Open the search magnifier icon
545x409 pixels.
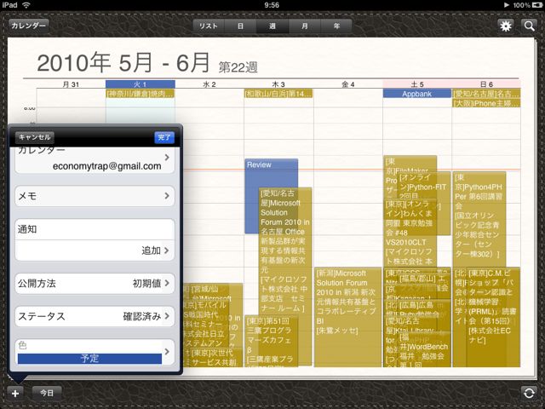click(x=529, y=26)
